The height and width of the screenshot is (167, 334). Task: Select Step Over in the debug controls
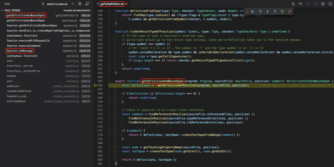pos(260,12)
